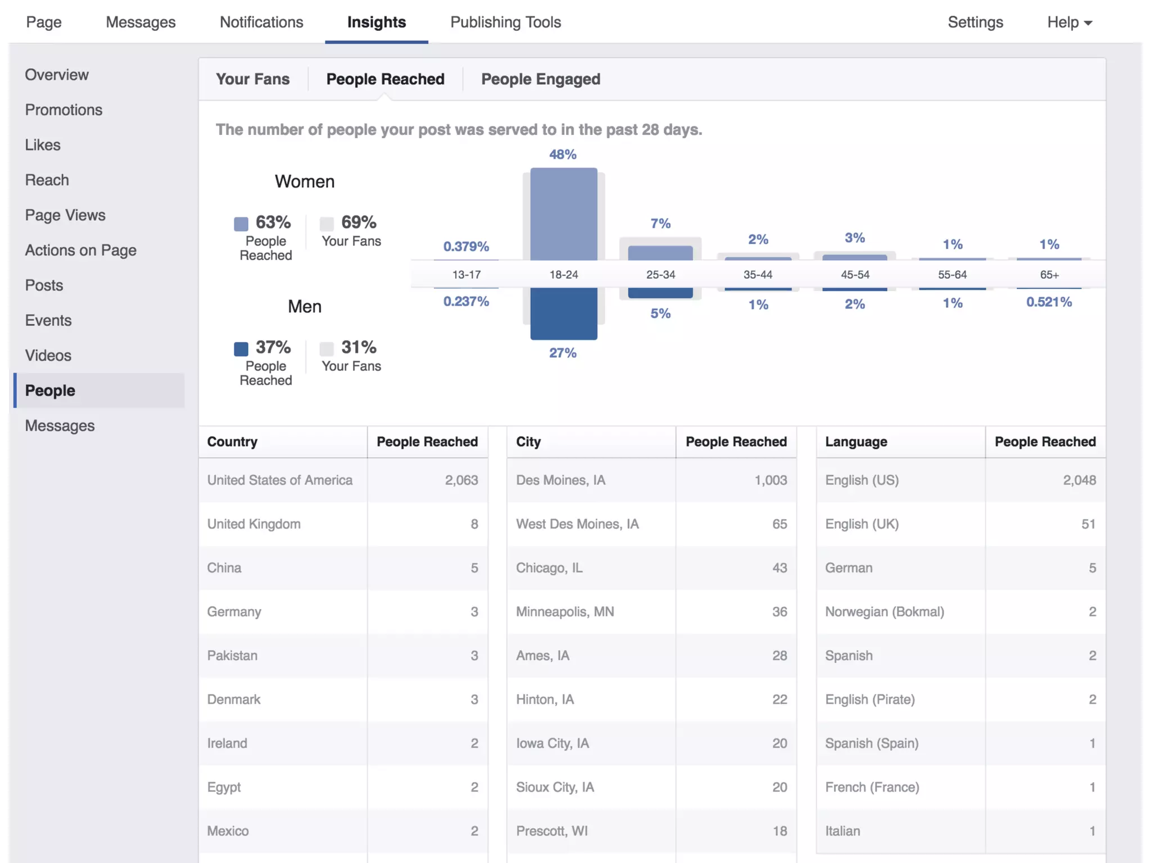1151x863 pixels.
Task: Open the Notifications tab
Action: pyautogui.click(x=261, y=22)
